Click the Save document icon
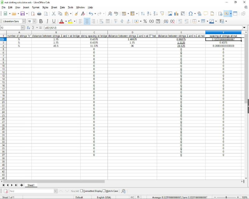The height and width of the screenshot is (199, 249). (22, 14)
